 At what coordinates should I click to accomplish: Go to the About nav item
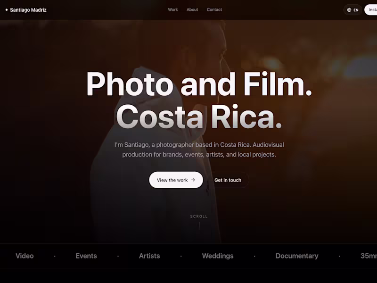click(192, 9)
